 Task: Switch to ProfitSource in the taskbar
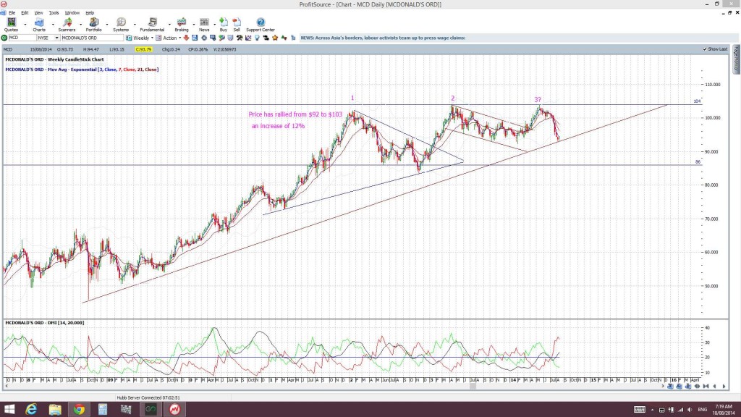click(x=174, y=409)
